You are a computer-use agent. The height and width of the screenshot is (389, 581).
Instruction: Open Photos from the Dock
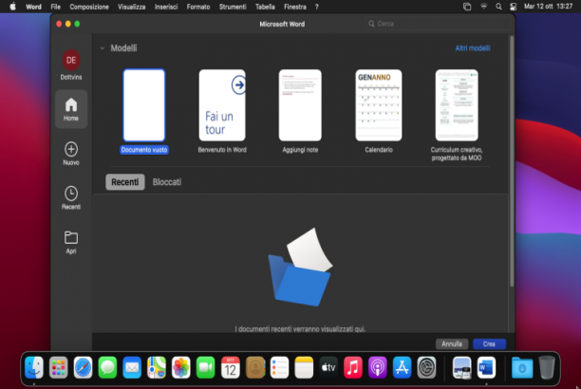click(x=180, y=367)
